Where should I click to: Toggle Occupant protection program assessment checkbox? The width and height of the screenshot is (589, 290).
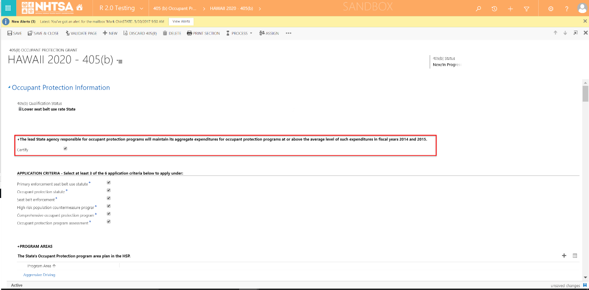point(109,221)
